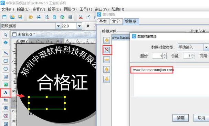Remove data object with the minus icon

click(x=107, y=60)
